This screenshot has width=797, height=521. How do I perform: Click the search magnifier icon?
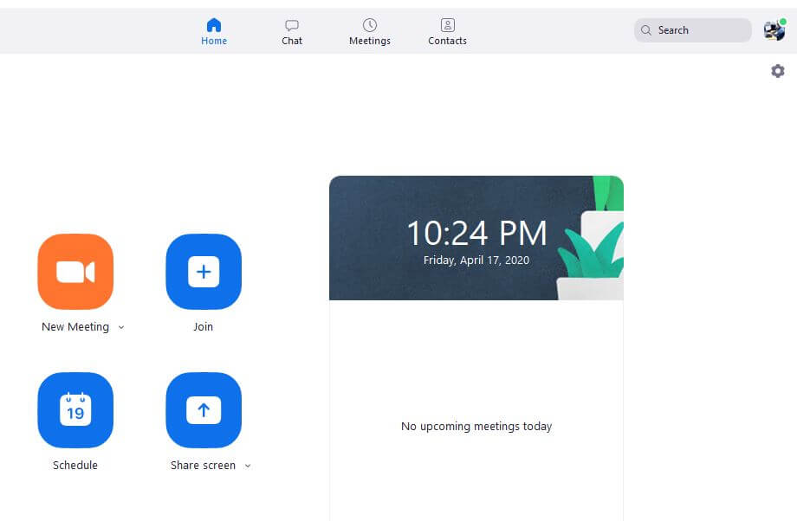(646, 30)
